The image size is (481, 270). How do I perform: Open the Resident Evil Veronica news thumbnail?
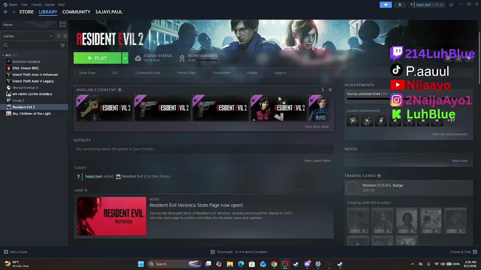click(x=112, y=216)
